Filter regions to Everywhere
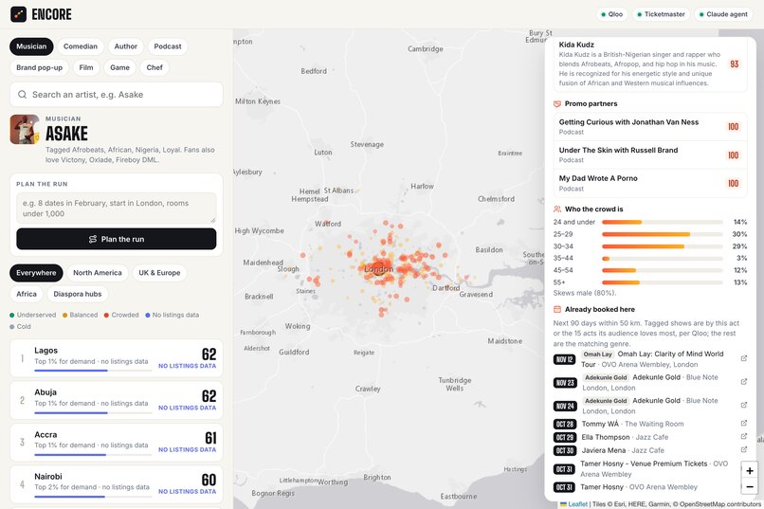This screenshot has width=764, height=509. pos(36,273)
